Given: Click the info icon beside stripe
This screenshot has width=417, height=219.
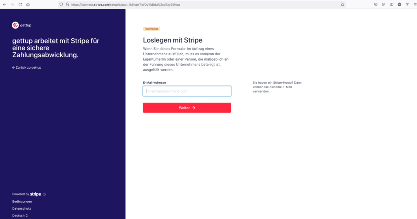Looking at the screenshot, I should [44, 194].
